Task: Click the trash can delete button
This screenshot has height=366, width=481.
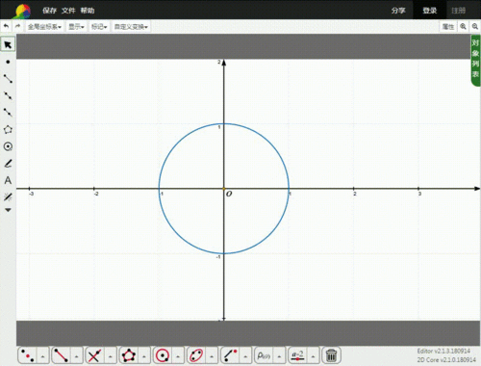Action: coord(331,355)
